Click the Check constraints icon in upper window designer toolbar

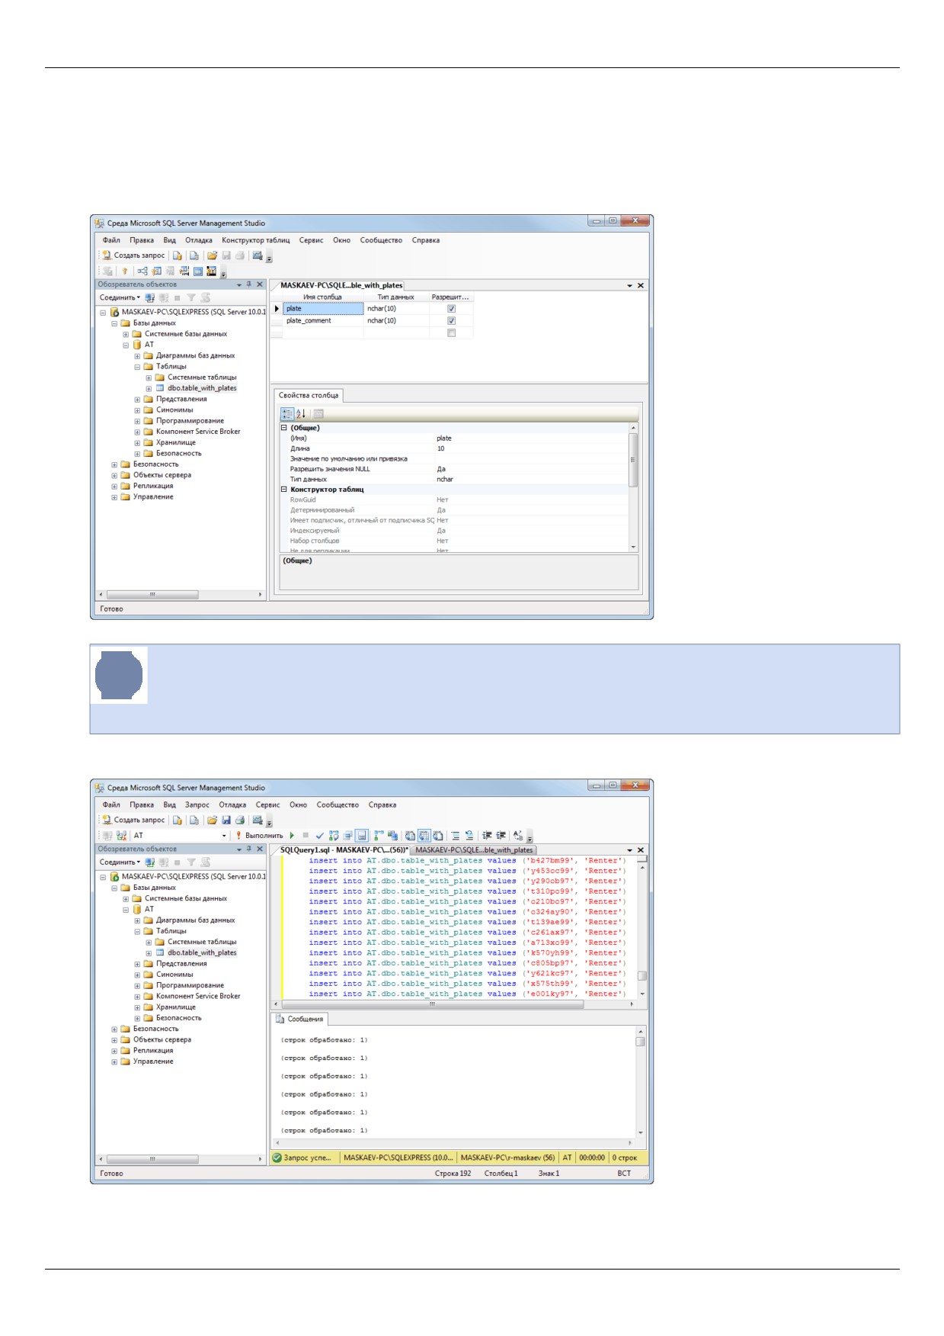[198, 271]
